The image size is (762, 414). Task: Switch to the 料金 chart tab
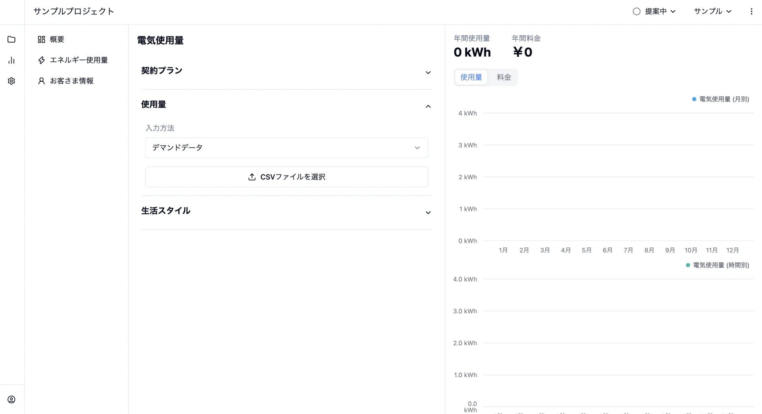coord(504,77)
